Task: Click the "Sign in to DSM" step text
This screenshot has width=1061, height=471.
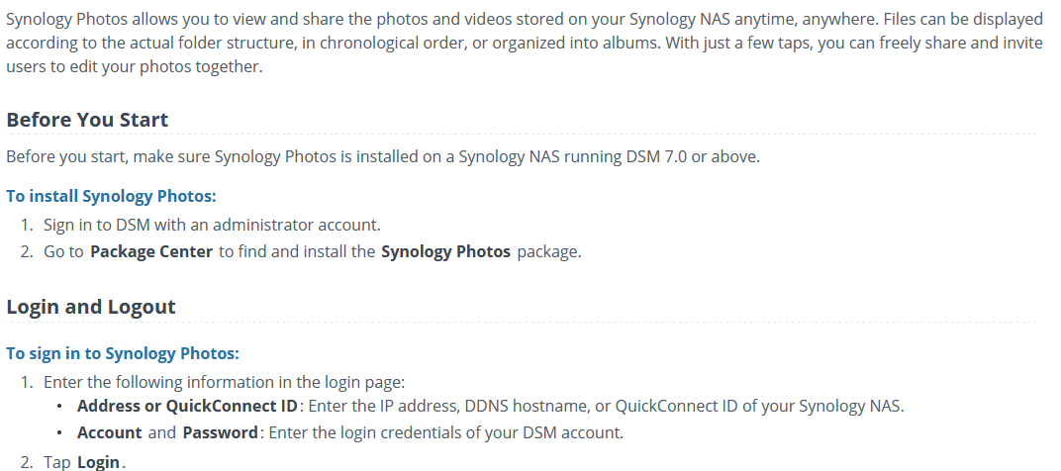Action: click(x=97, y=225)
